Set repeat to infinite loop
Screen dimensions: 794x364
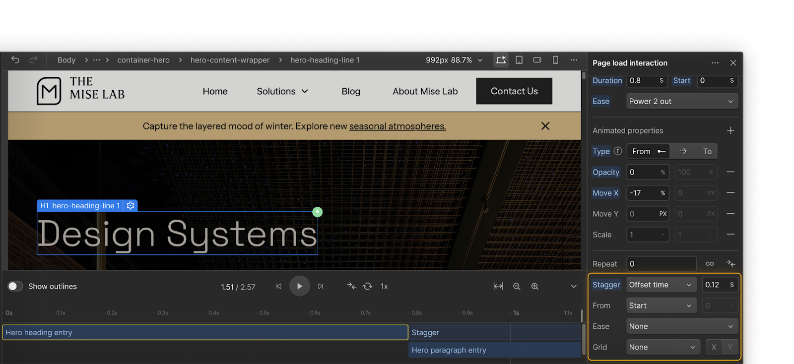710,264
